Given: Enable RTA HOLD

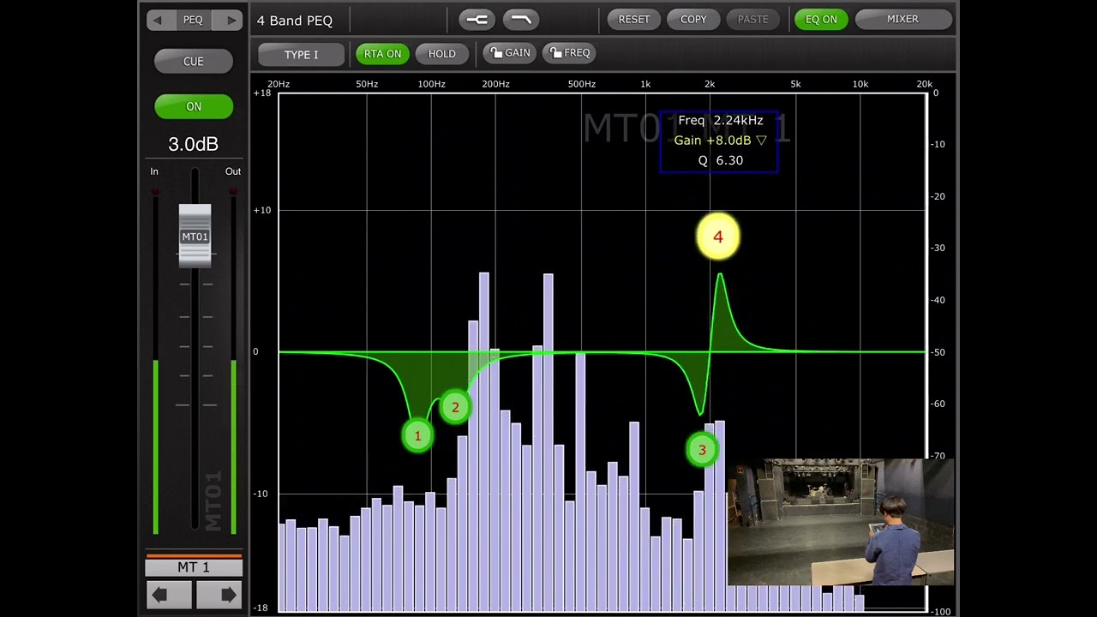Looking at the screenshot, I should [442, 54].
